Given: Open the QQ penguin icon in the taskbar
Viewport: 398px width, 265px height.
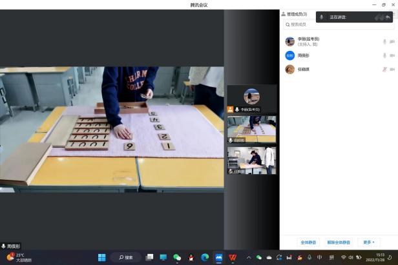Looking at the screenshot, I should point(191,257).
